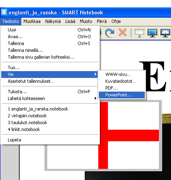Choose Lopeta to quit the application

coord(50,140)
